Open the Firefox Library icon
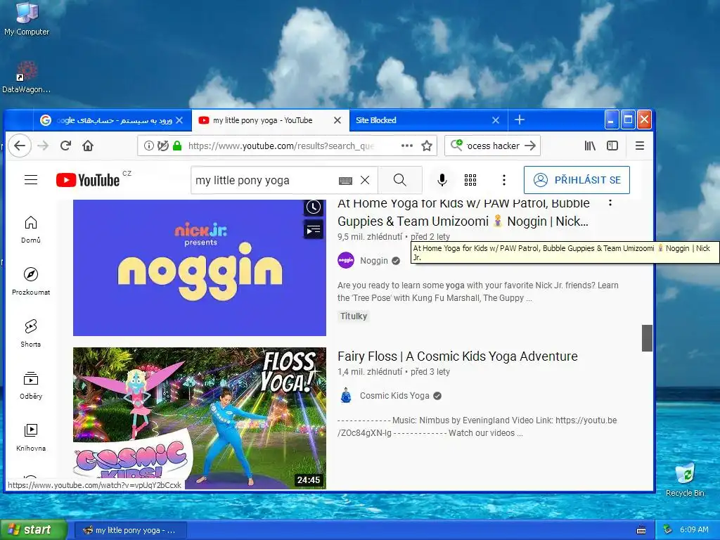Viewport: 720px width, 540px height. click(x=590, y=146)
